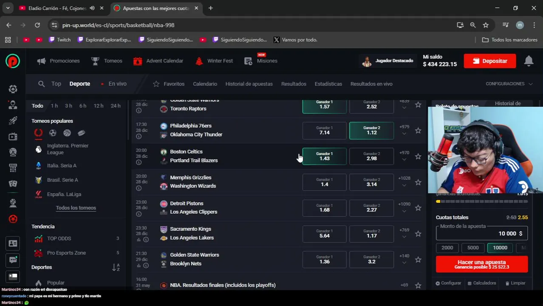Viewport: 543px width, 306px height.
Task: Open the ID card sidebar icon
Action: (13, 244)
